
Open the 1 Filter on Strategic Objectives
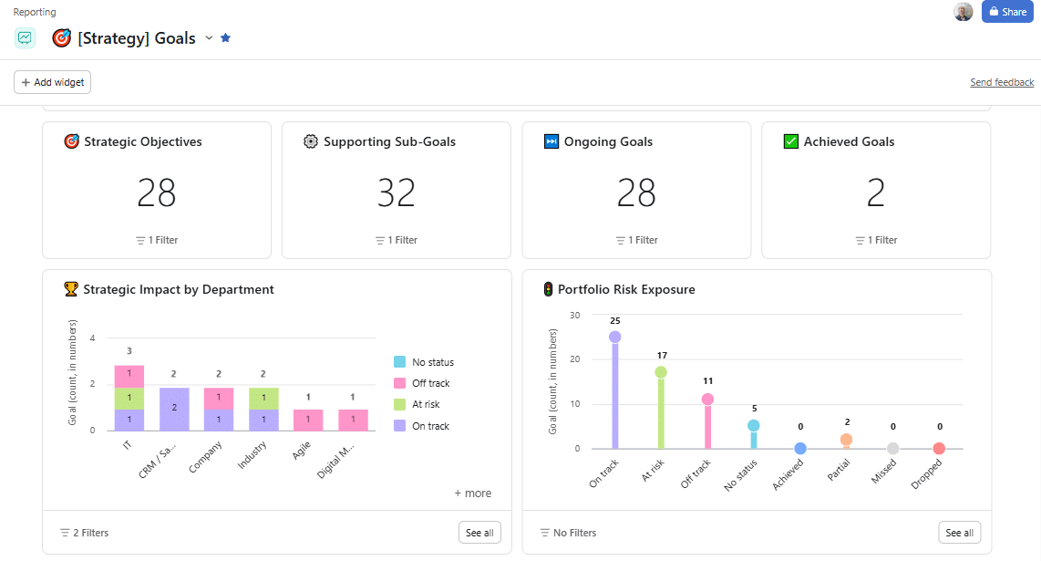[157, 240]
